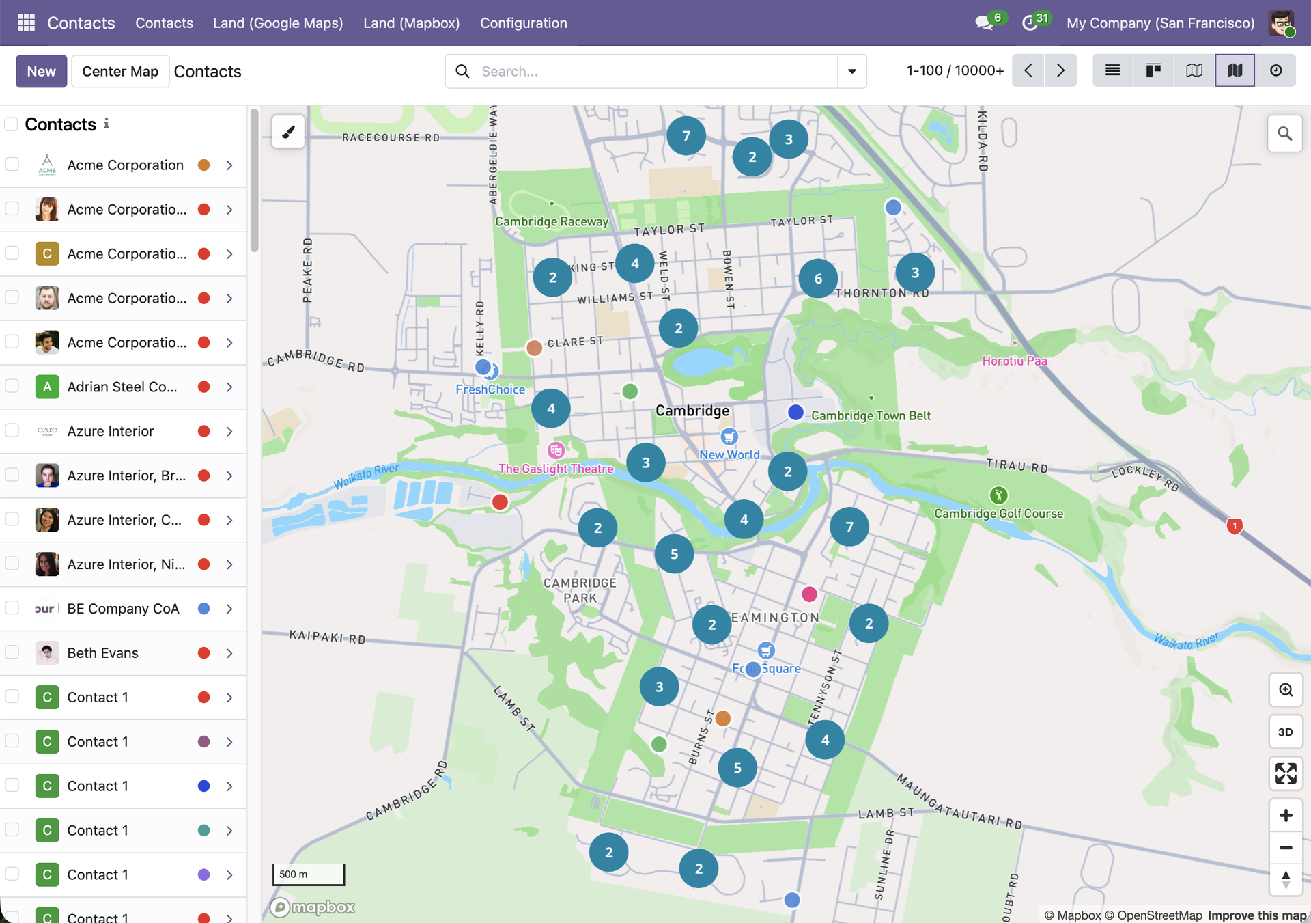
Task: Click the Cambridge Golf Course marker
Action: (998, 495)
